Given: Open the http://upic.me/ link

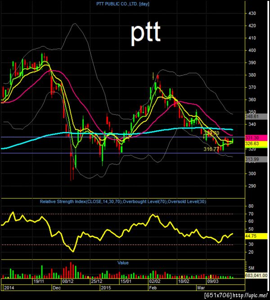Looking at the screenshot, I should pos(250,296).
